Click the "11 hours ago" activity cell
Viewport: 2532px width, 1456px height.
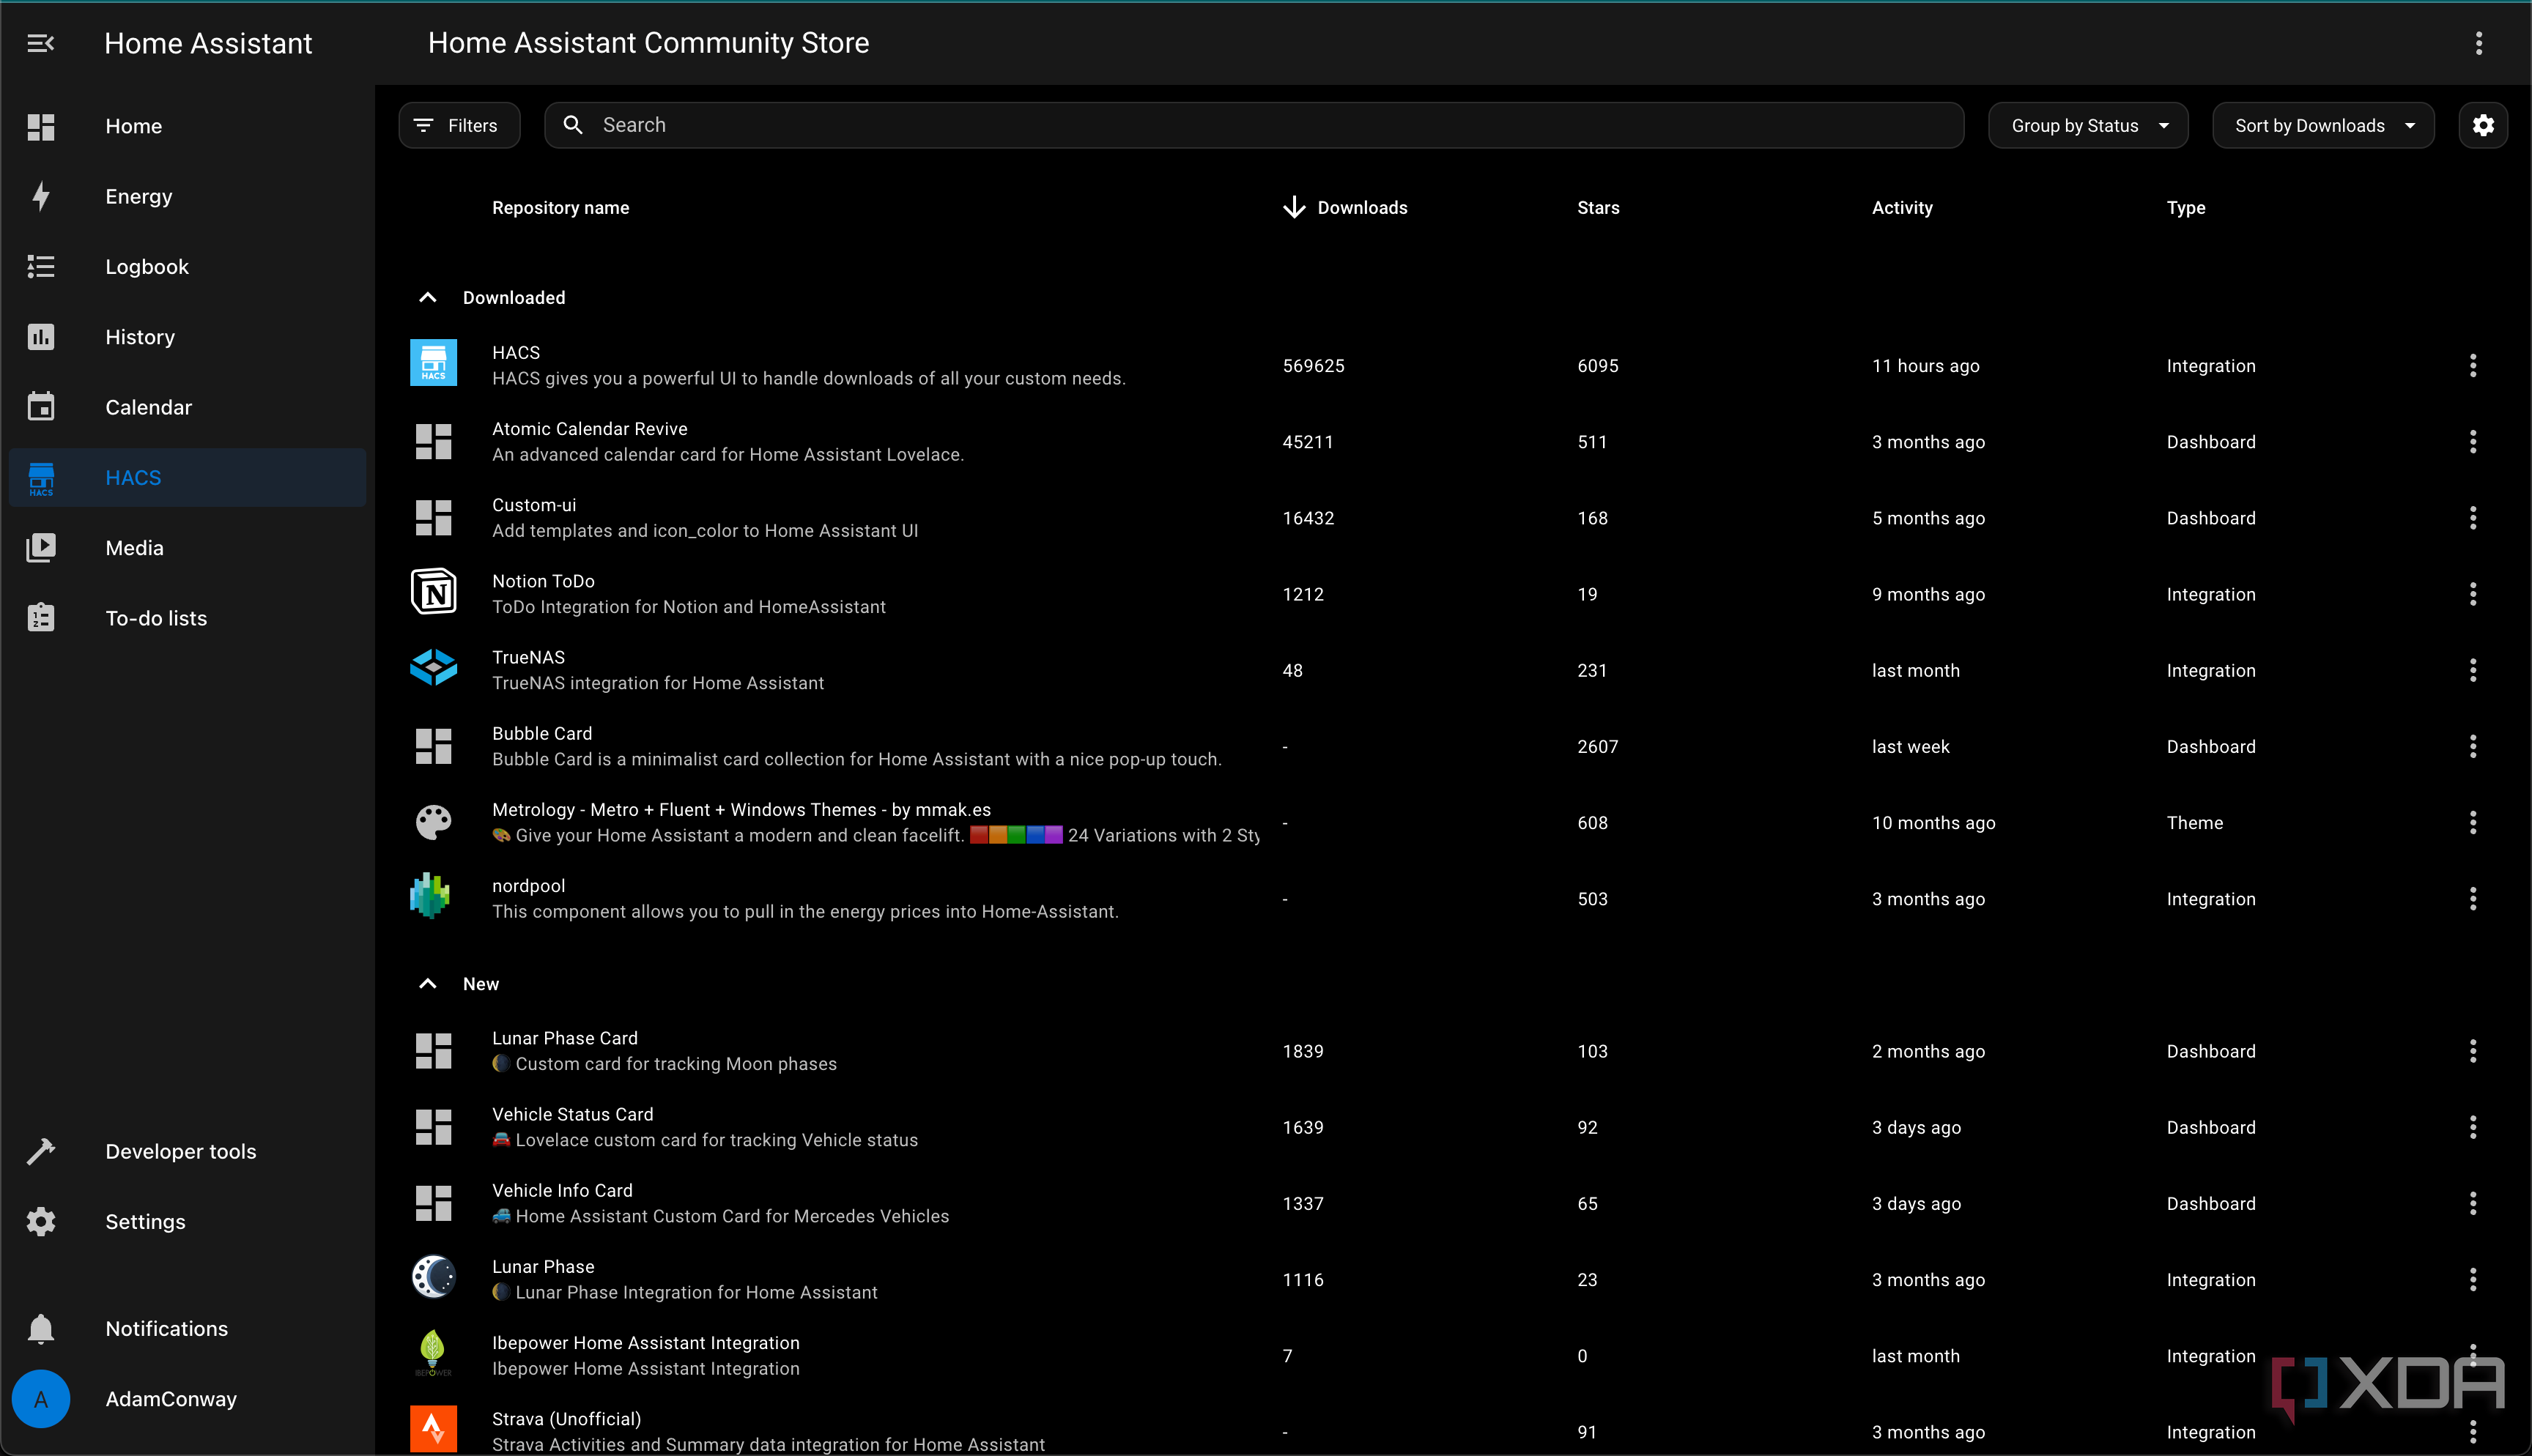click(1925, 365)
